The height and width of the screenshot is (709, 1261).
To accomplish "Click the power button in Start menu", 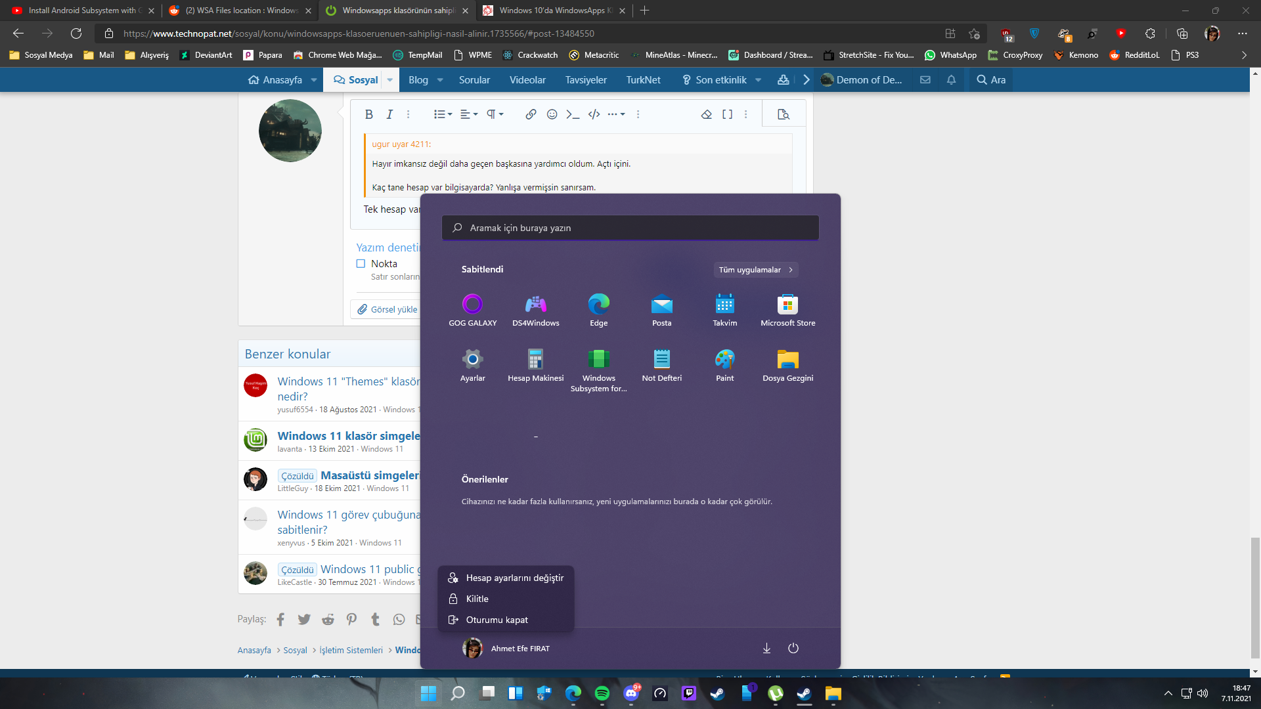I will (x=793, y=648).
